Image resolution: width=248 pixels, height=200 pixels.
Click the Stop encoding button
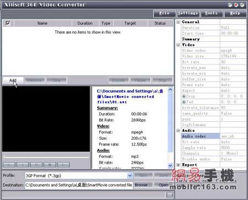coord(163,80)
